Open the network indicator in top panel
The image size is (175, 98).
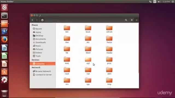[150, 2]
